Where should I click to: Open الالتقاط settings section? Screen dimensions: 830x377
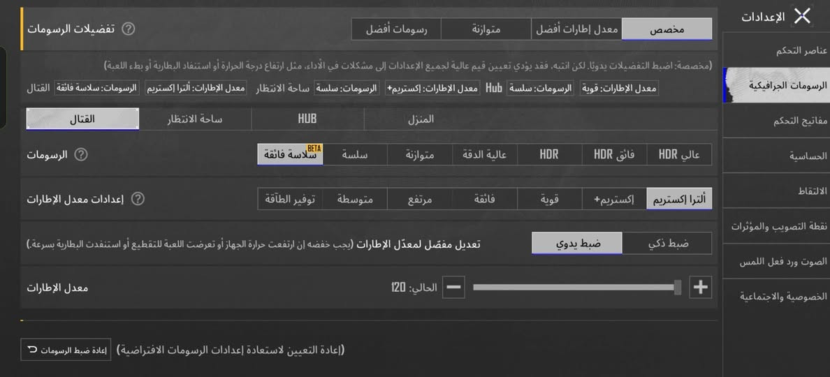[x=776, y=191]
